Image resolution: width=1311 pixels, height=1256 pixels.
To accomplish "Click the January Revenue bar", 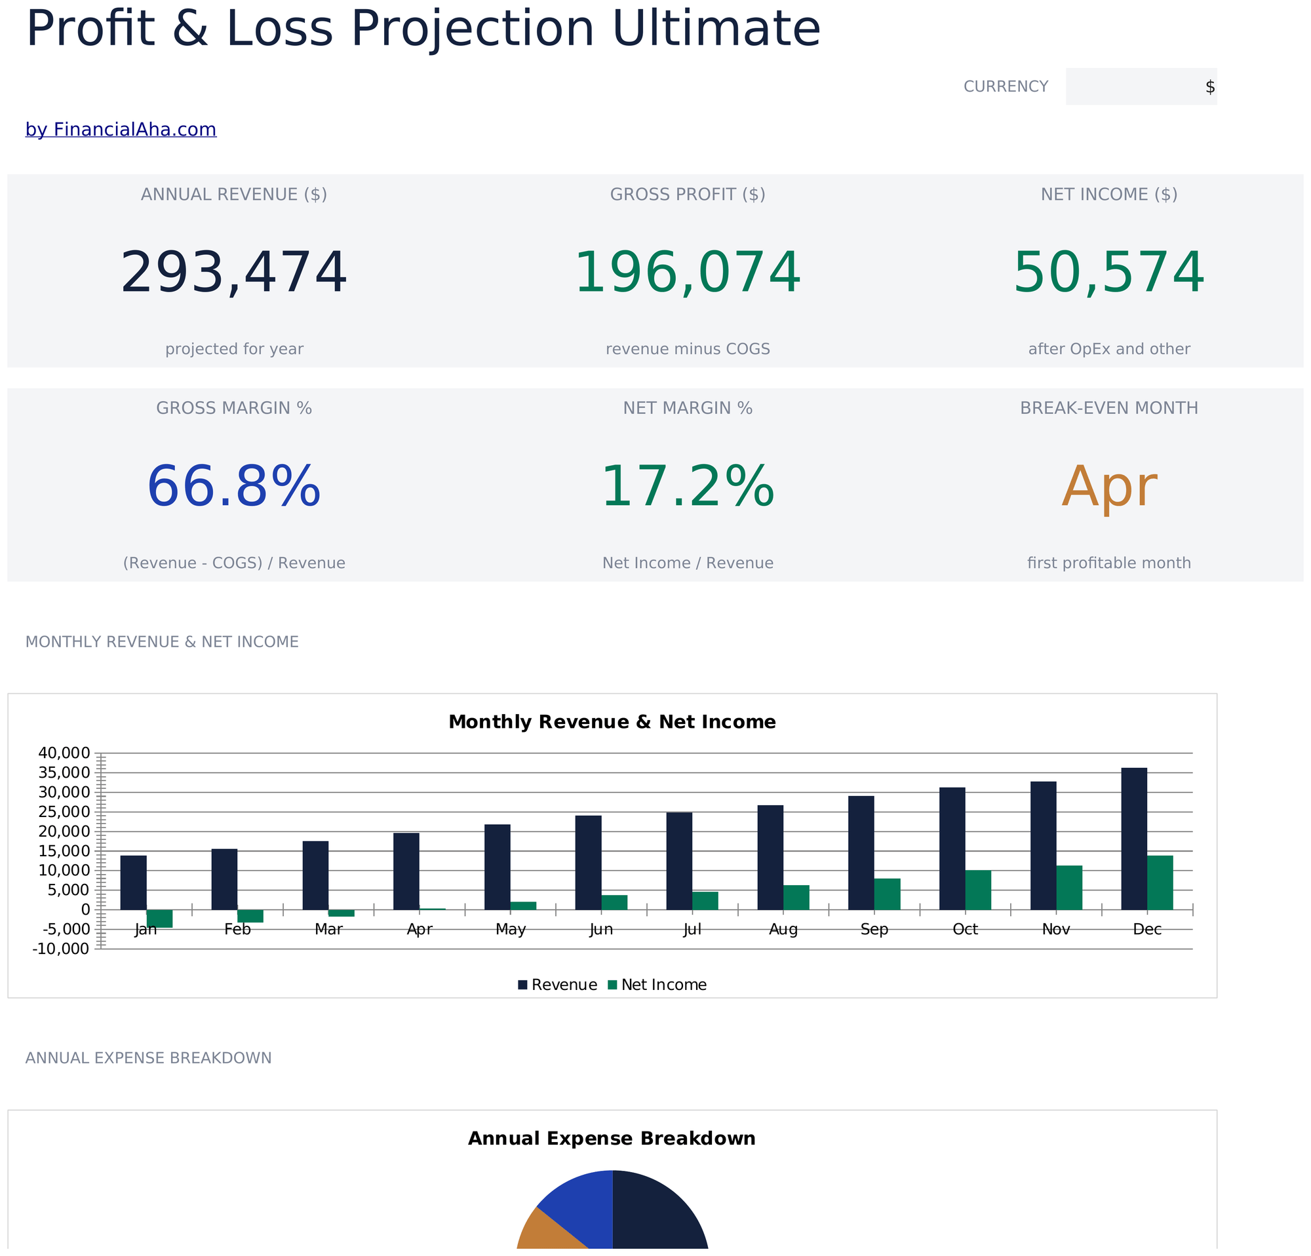I will tap(133, 883).
